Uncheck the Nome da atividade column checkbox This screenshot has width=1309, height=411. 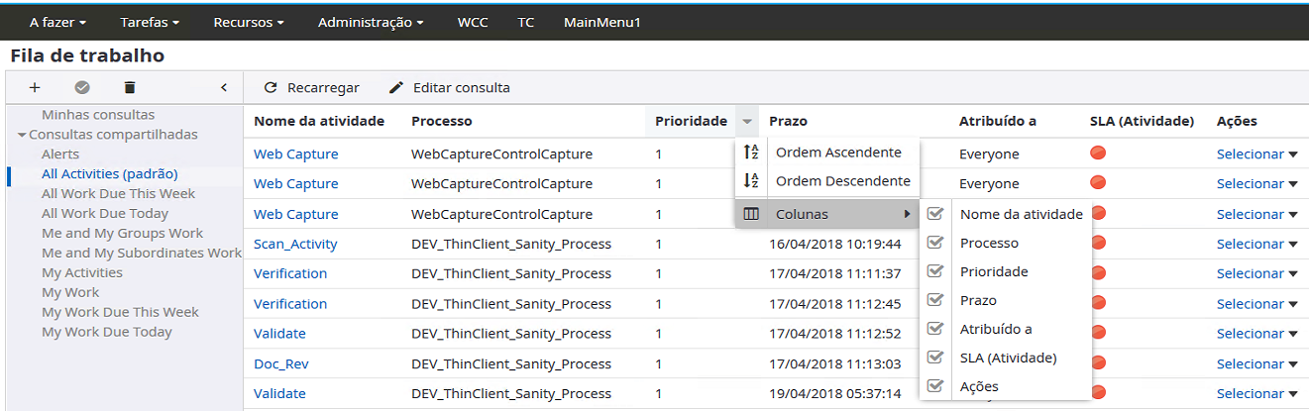(x=934, y=214)
